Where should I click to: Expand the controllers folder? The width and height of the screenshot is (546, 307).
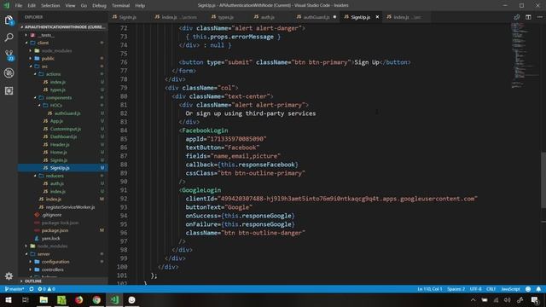[31, 269]
